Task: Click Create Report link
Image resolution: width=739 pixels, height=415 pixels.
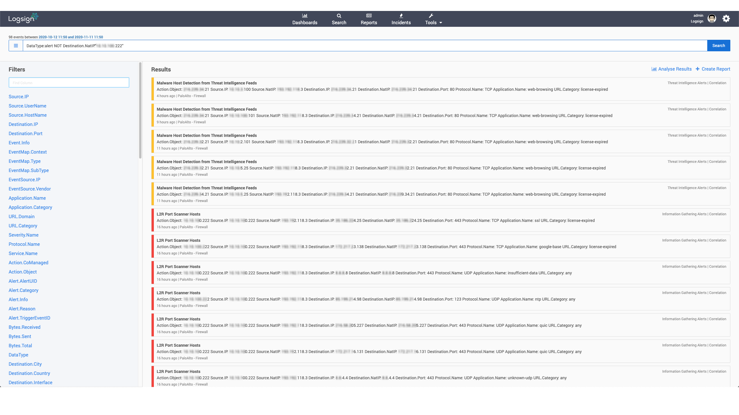Action: pyautogui.click(x=713, y=69)
